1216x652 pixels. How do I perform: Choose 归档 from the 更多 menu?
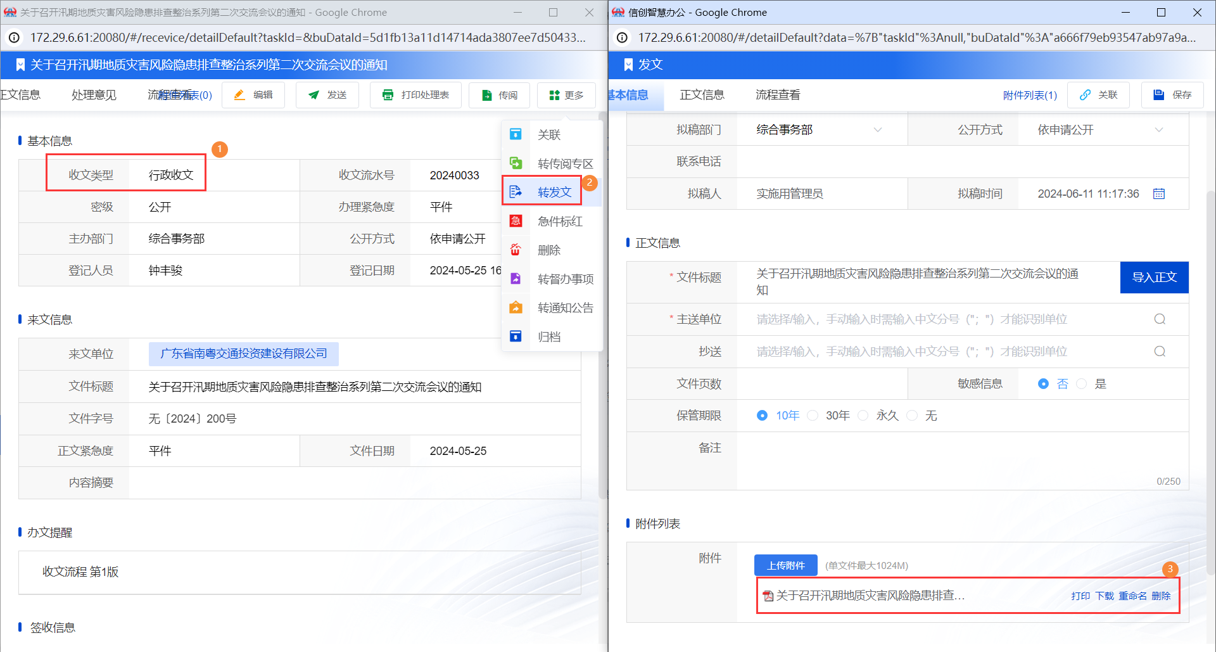tap(551, 336)
